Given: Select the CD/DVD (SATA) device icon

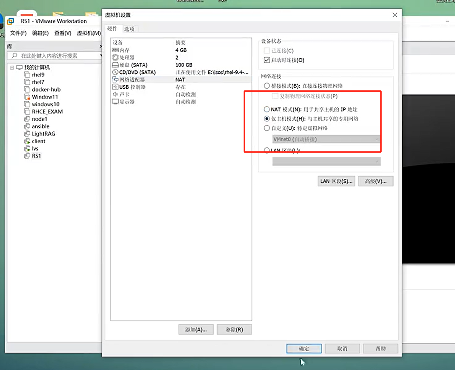Looking at the screenshot, I should pos(115,72).
